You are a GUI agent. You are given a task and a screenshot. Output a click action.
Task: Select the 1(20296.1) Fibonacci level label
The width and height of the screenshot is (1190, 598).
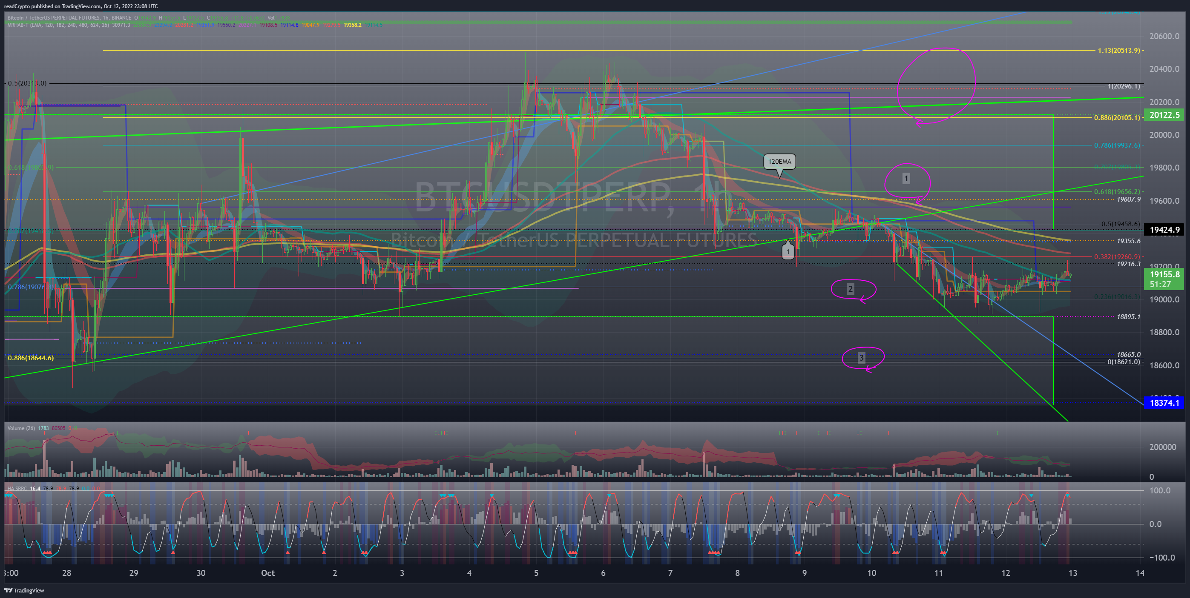(1124, 86)
